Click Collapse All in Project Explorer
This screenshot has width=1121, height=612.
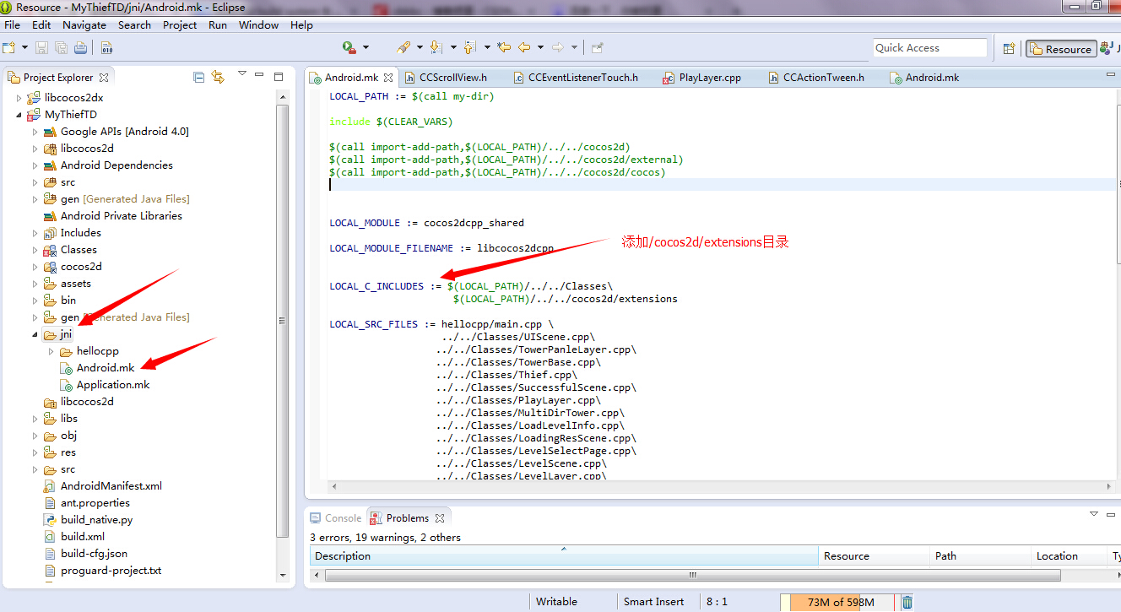point(199,77)
